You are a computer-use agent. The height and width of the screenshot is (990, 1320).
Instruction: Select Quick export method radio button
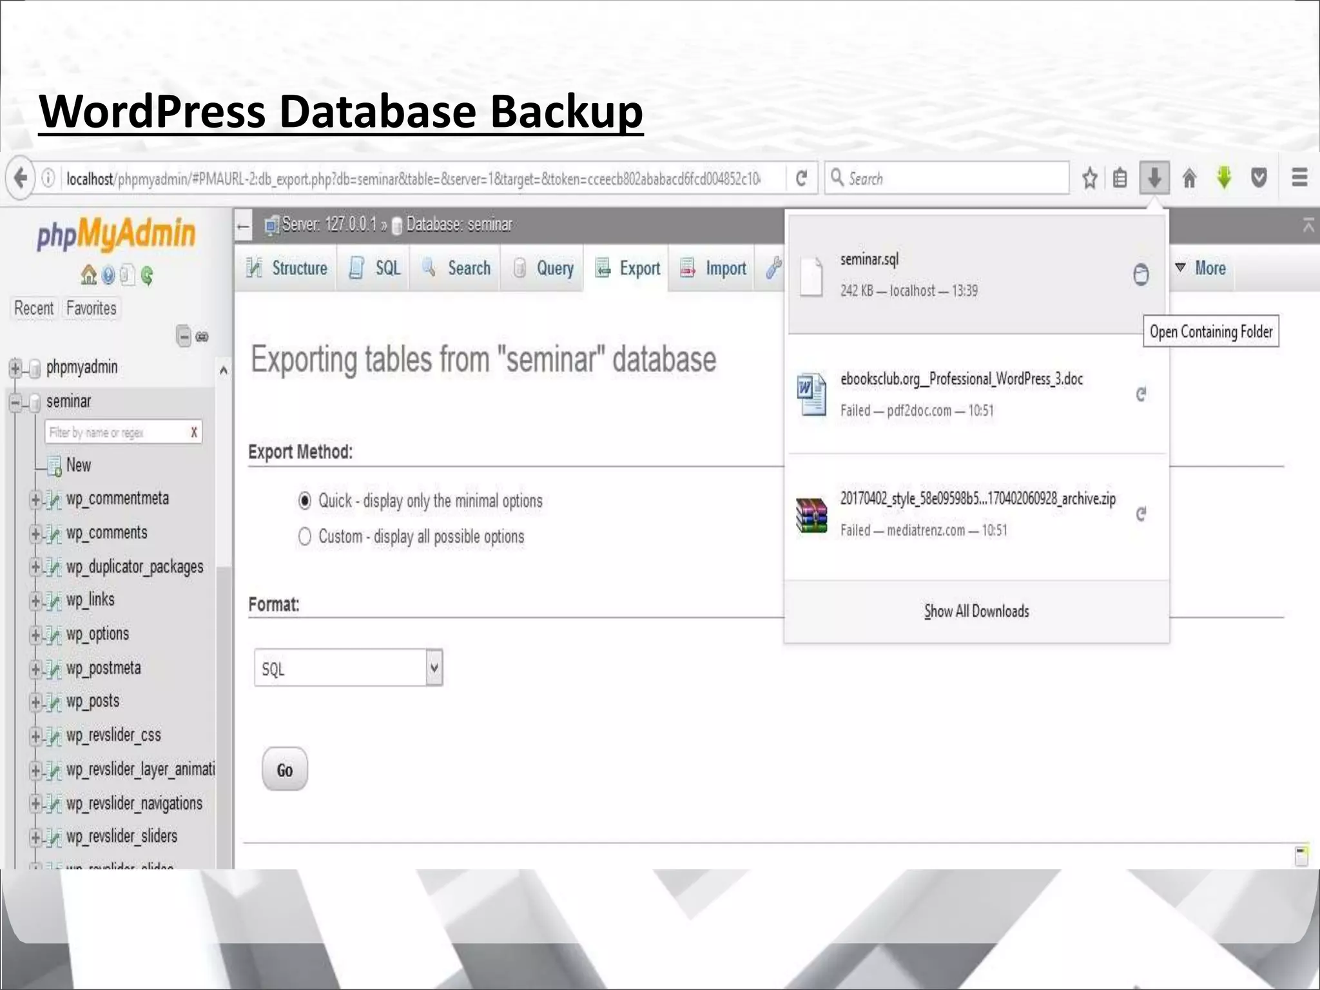tap(305, 501)
